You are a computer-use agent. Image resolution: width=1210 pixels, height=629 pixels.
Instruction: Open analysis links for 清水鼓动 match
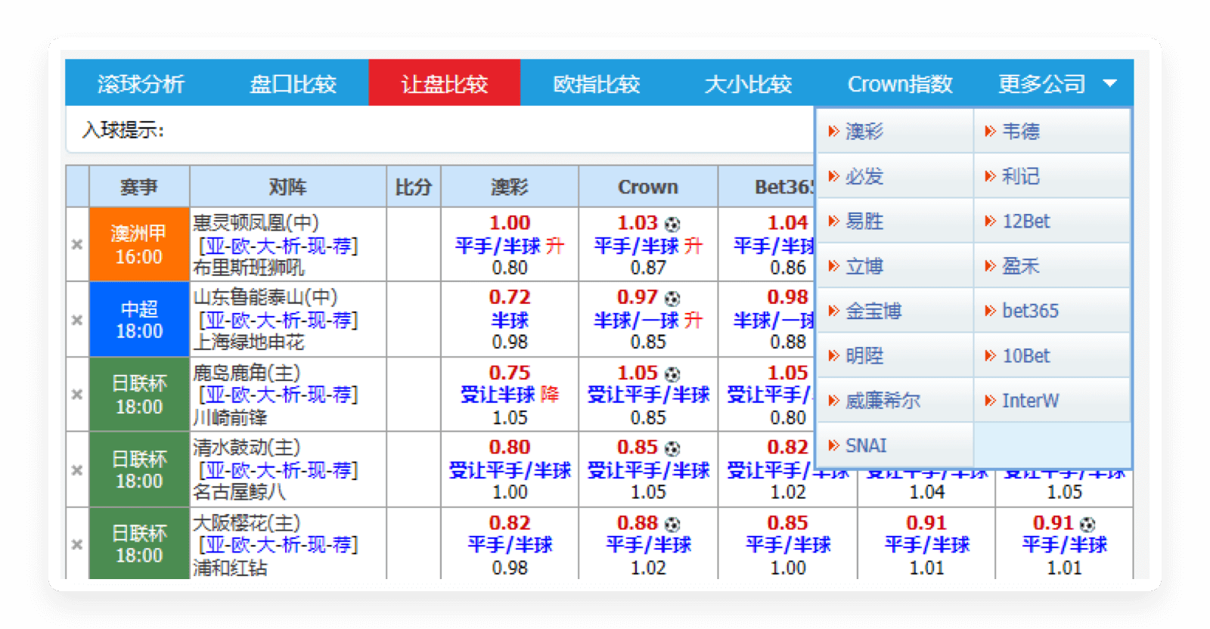click(x=278, y=470)
